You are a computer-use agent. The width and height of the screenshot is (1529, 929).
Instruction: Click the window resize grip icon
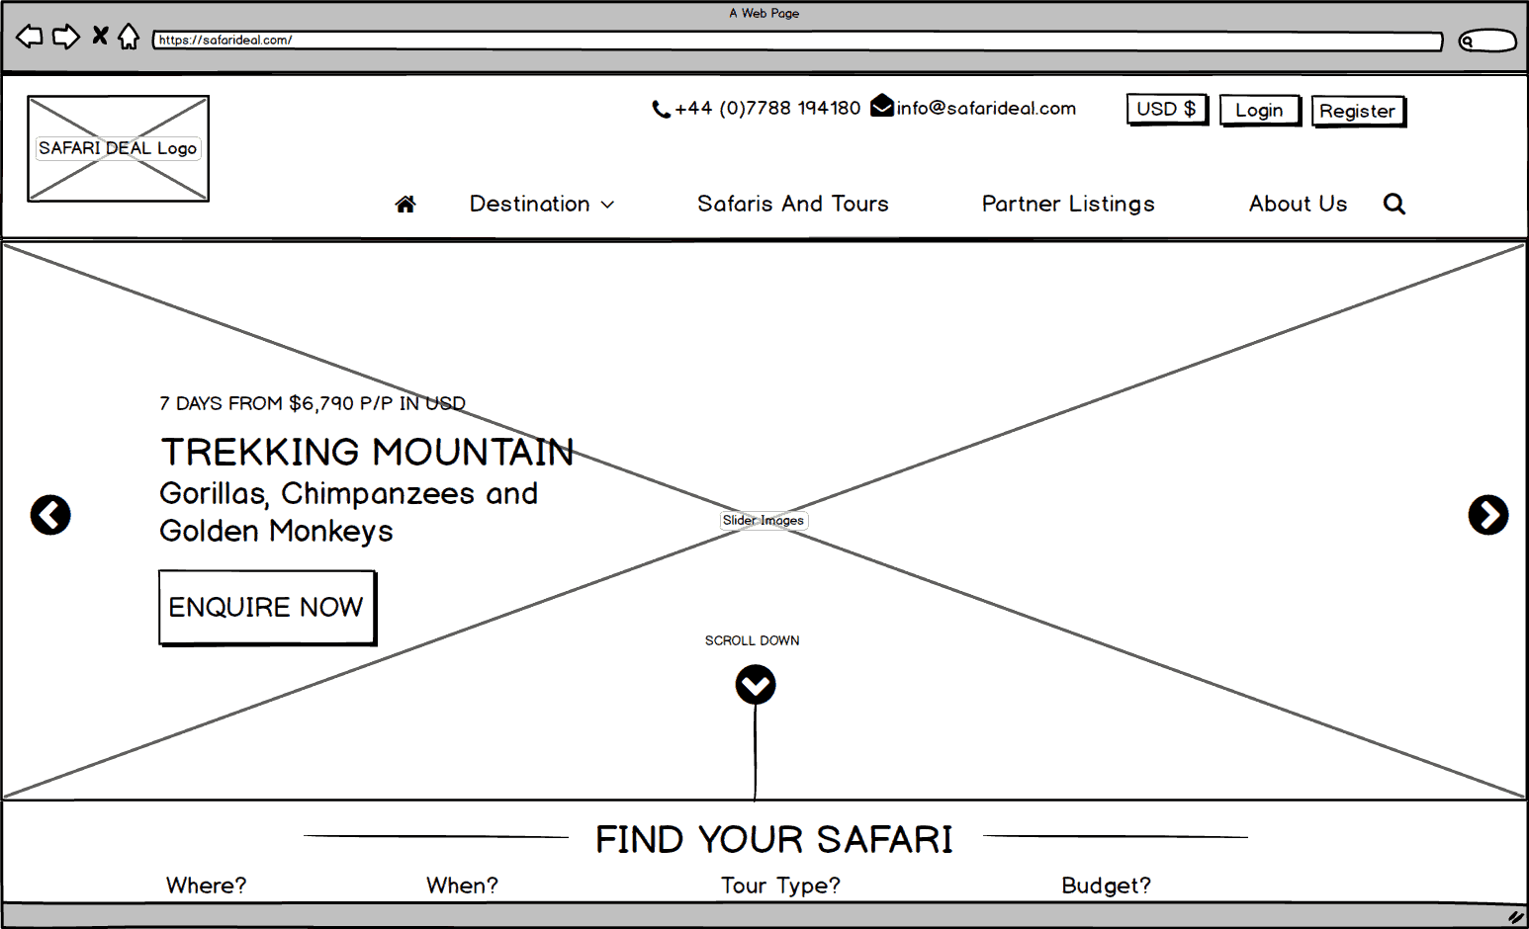tap(1515, 917)
